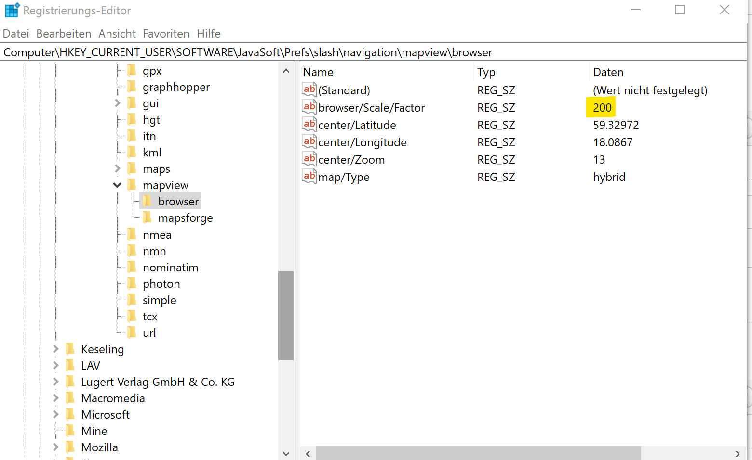752x460 pixels.
Task: Open the Favoriten menu
Action: [x=166, y=34]
